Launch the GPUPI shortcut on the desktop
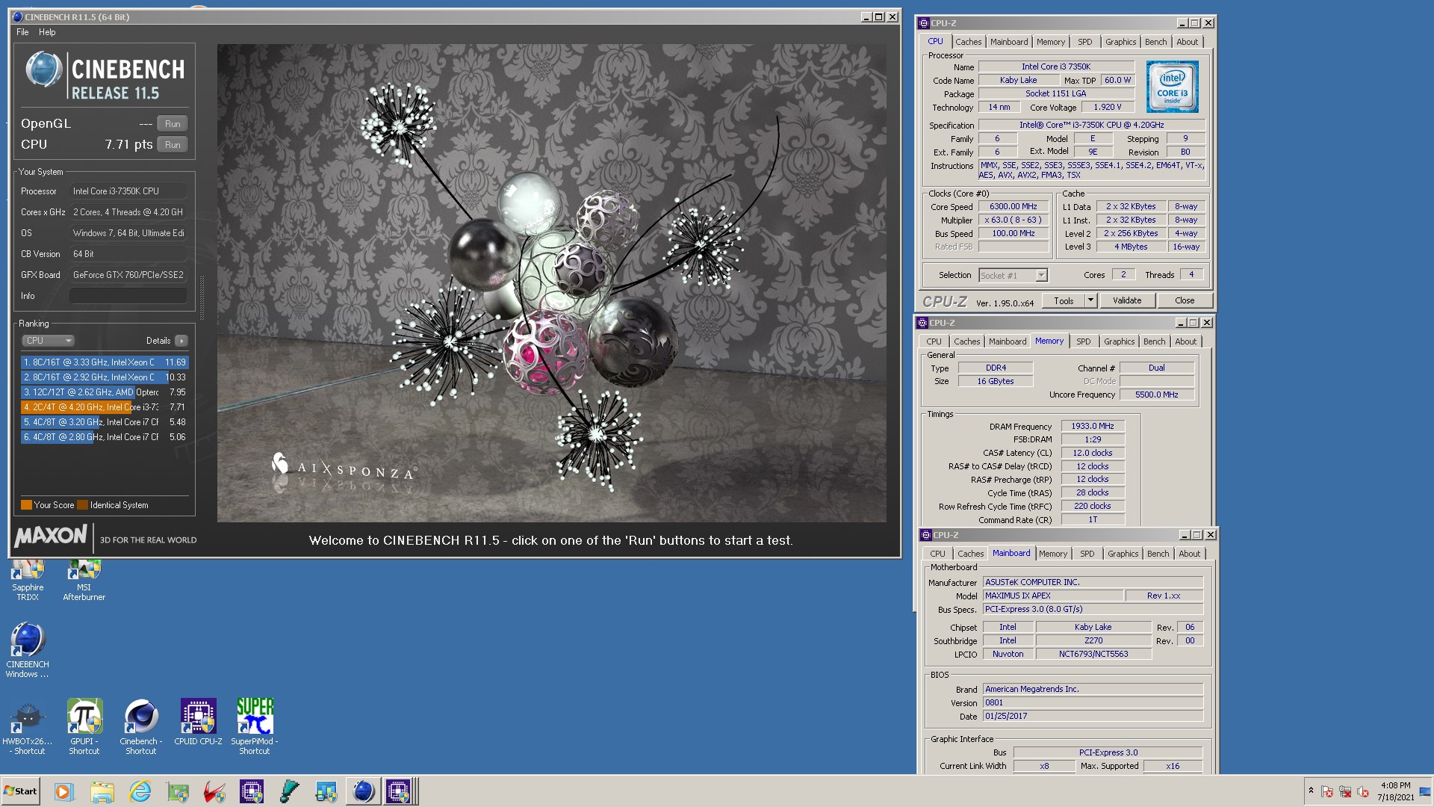This screenshot has height=807, width=1434. (84, 727)
